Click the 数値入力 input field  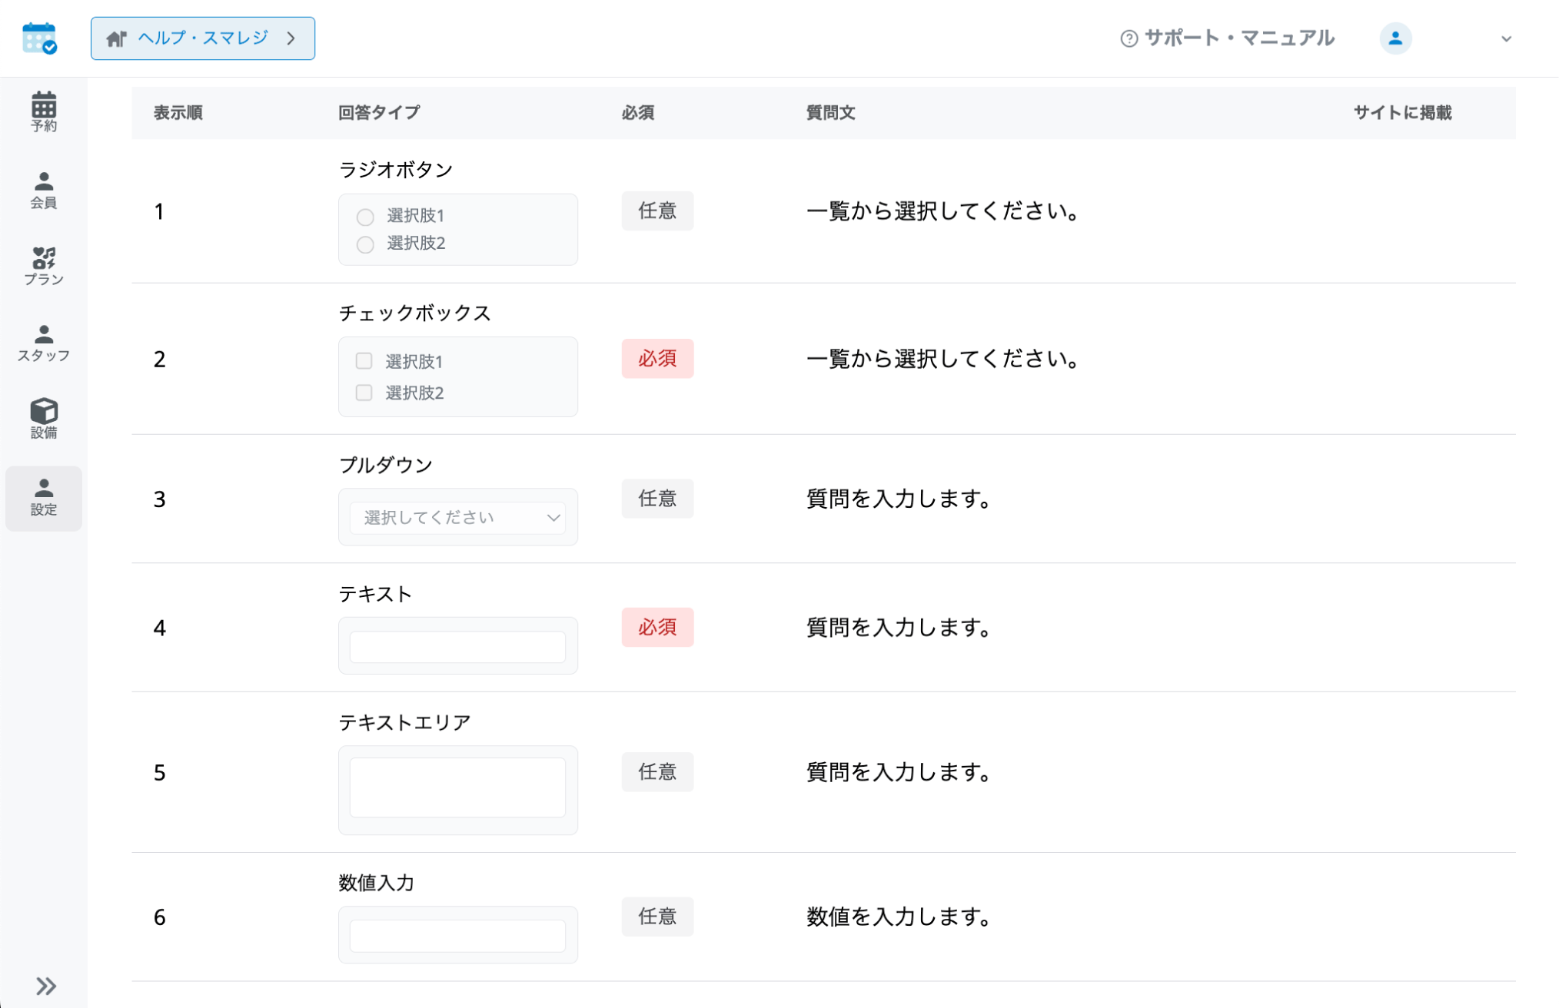tap(457, 936)
